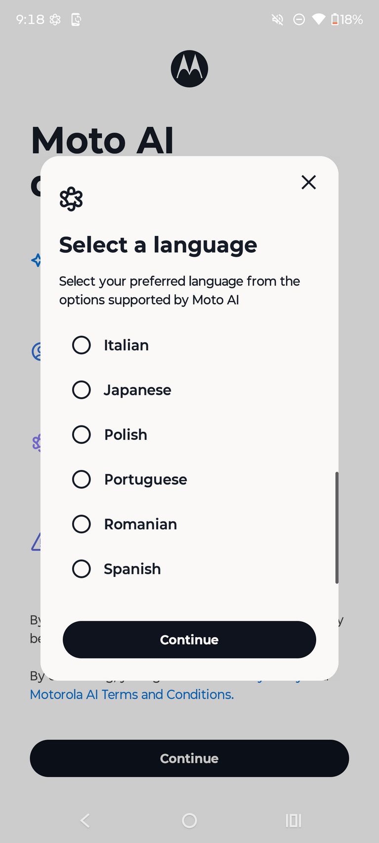Image resolution: width=379 pixels, height=843 pixels.
Task: Tap the Moto AI flower icon in dialog
Action: [71, 199]
